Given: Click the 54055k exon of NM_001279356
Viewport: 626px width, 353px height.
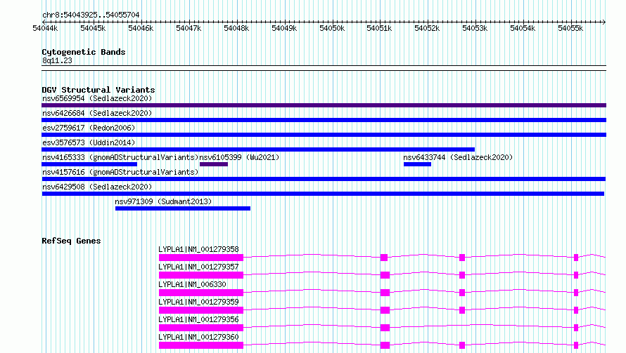Looking at the screenshot, I should [x=576, y=328].
